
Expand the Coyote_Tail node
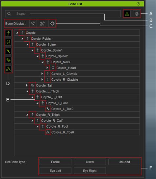27,85
